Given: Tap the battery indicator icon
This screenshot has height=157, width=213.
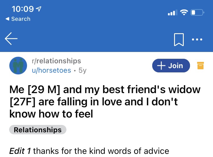Looking at the screenshot, I should [x=197, y=13].
